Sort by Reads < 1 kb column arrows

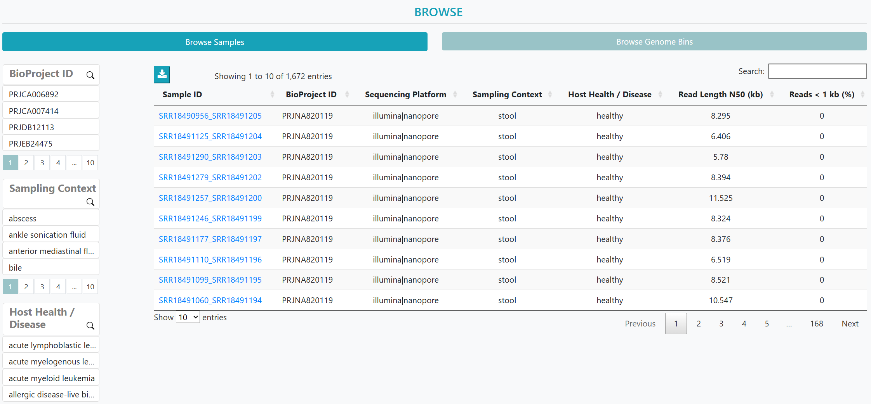click(x=862, y=94)
